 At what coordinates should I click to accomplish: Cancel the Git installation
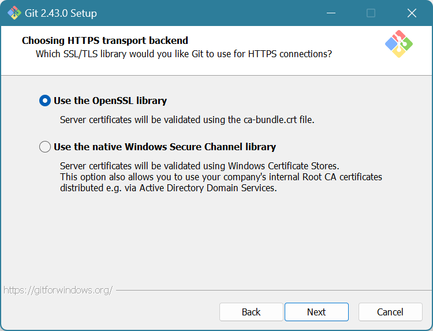pos(390,312)
